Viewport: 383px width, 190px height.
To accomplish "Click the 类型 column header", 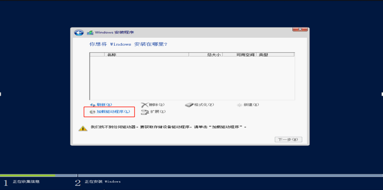I will point(275,55).
